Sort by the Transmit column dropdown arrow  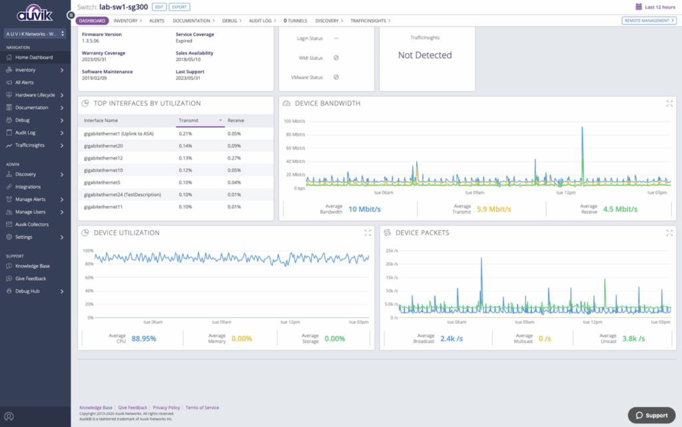tap(220, 120)
